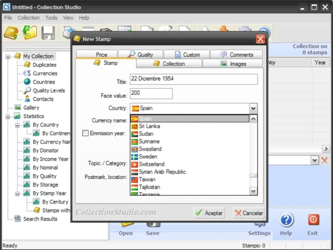The height and width of the screenshot is (250, 333).
Task: Click country list scroll up arrow
Action: point(253,119)
